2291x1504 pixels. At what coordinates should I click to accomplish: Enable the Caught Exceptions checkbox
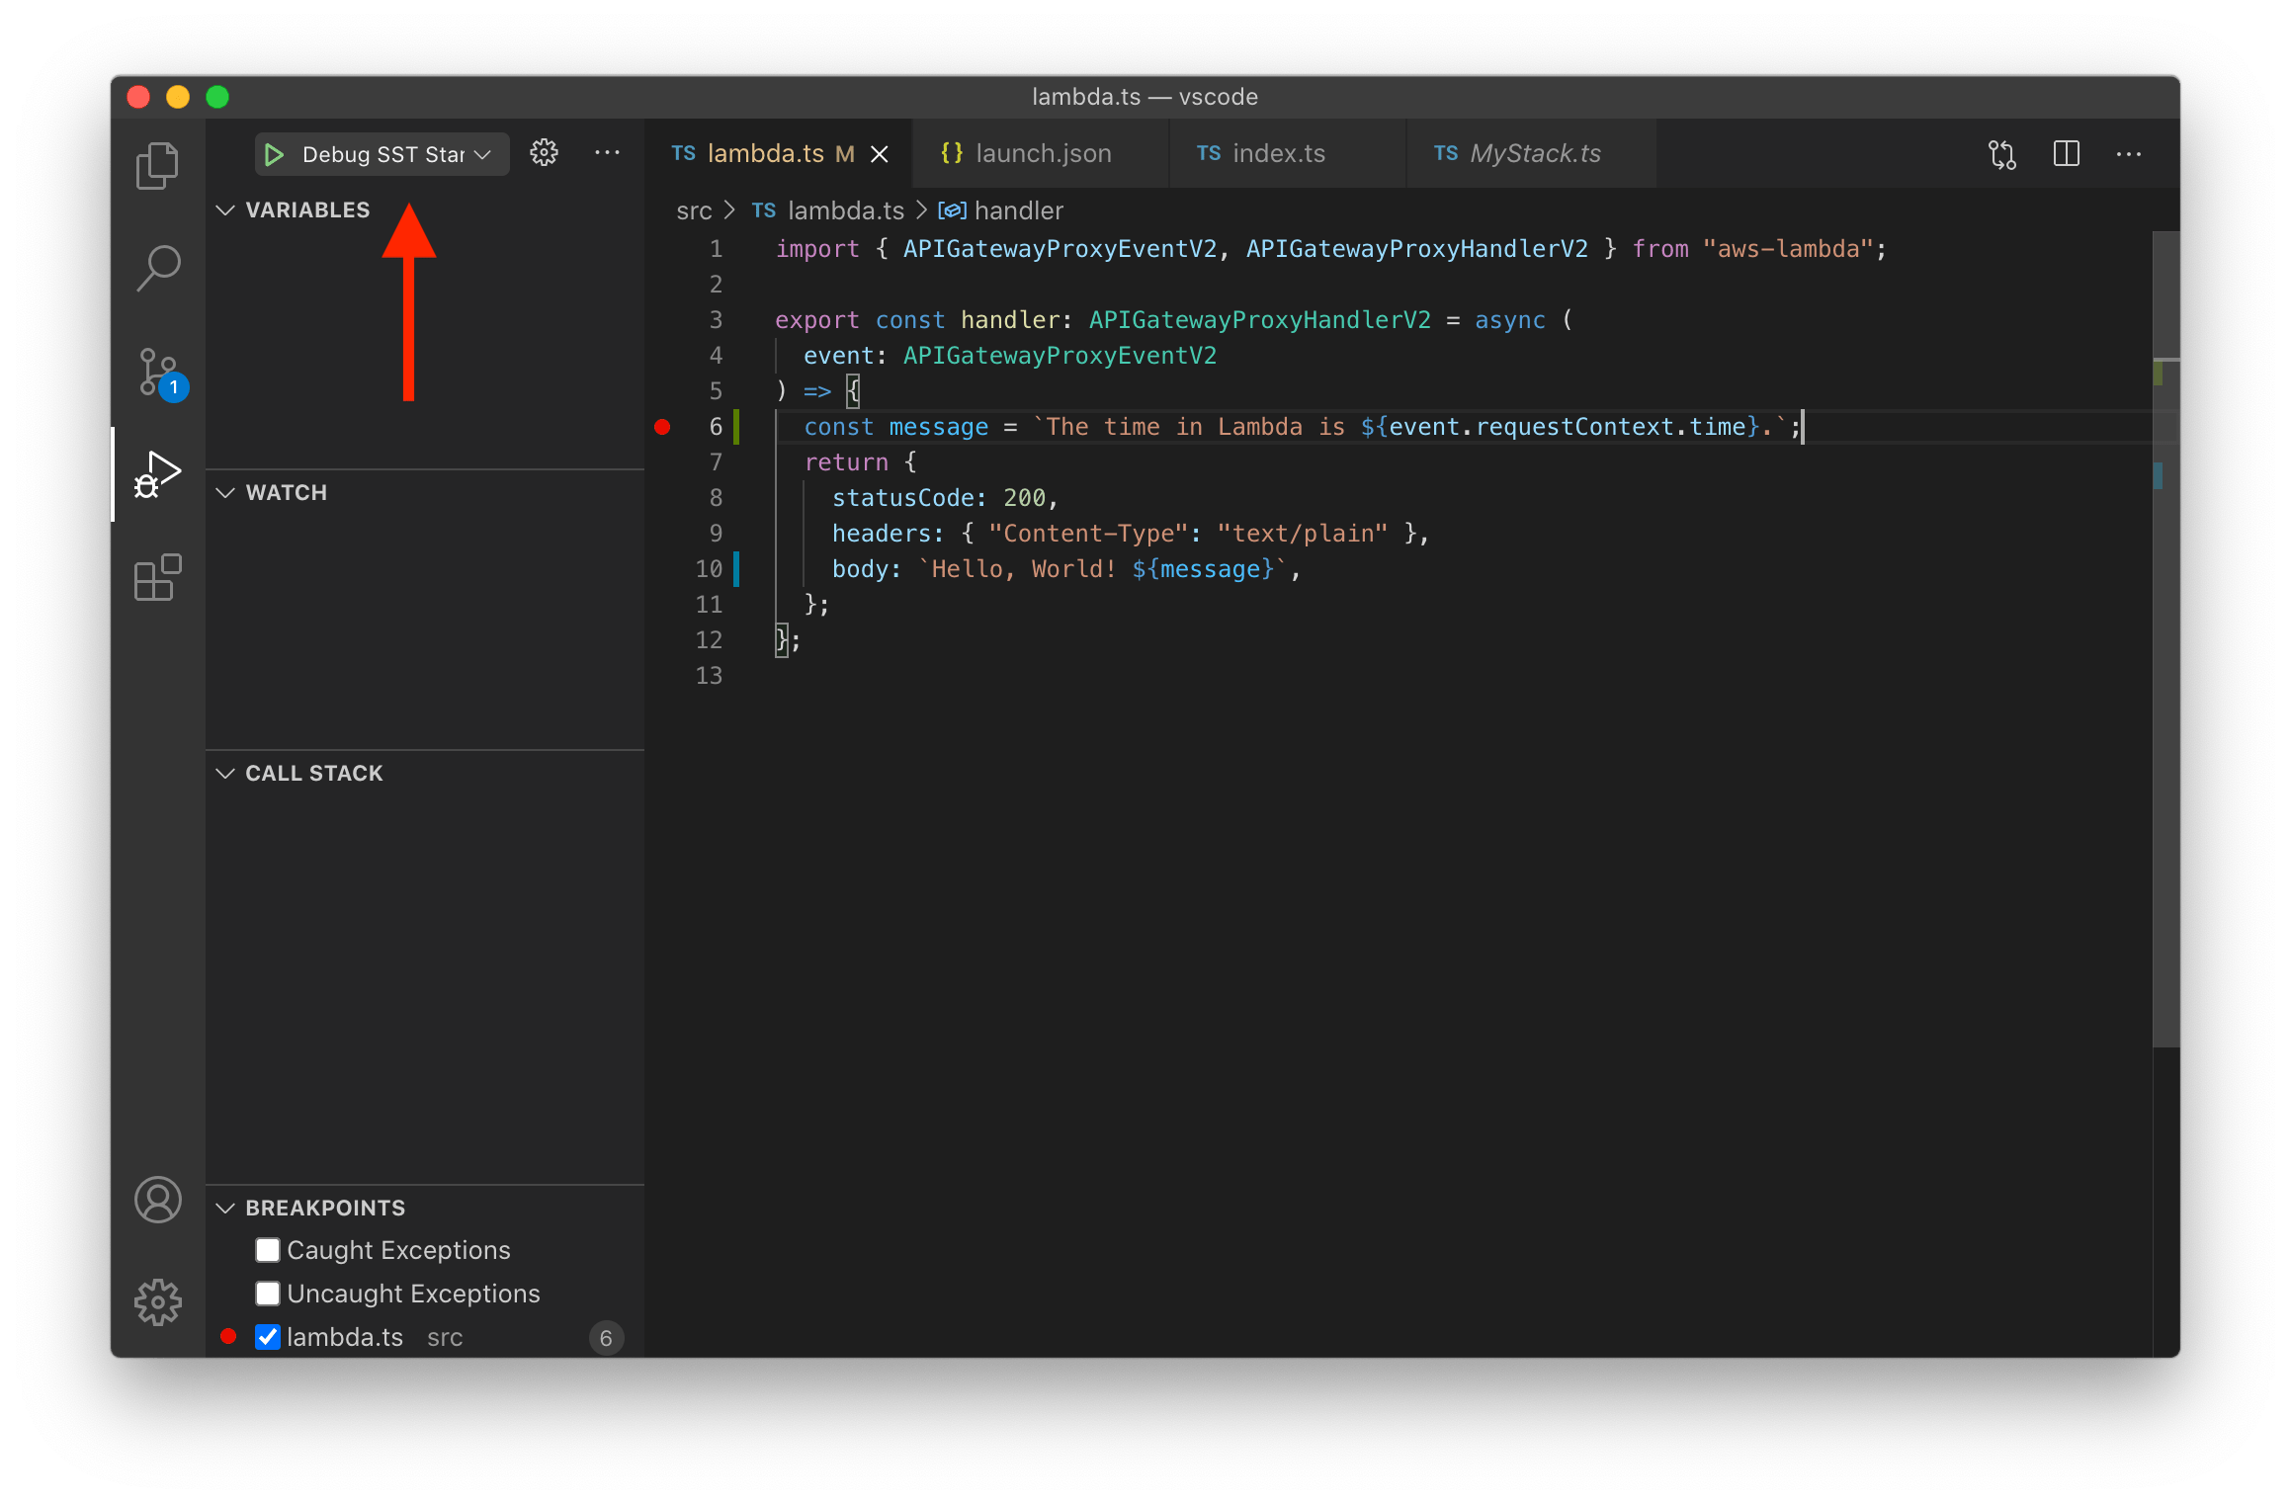click(x=267, y=1249)
